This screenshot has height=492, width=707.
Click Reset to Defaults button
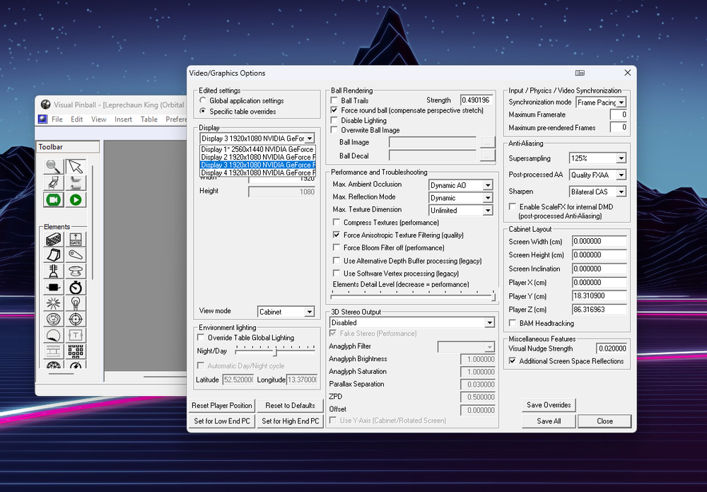tap(290, 406)
